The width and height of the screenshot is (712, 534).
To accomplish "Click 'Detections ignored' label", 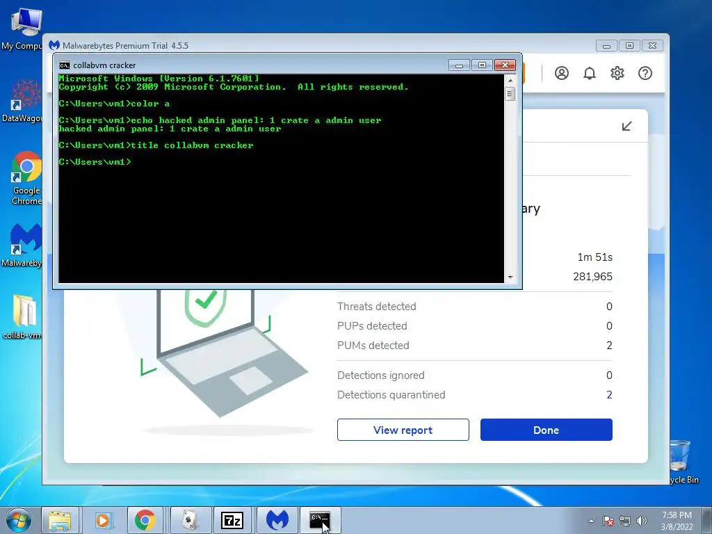I will [380, 375].
